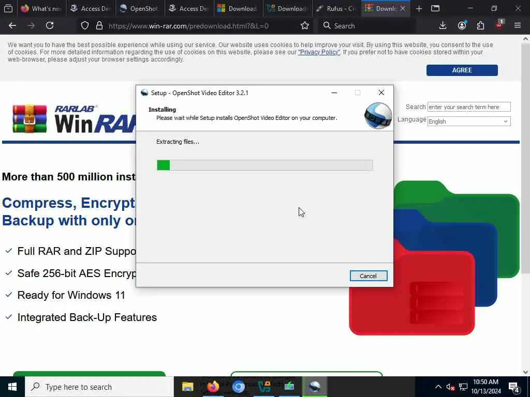Click the OpenShot setup taskbar icon

point(314,387)
